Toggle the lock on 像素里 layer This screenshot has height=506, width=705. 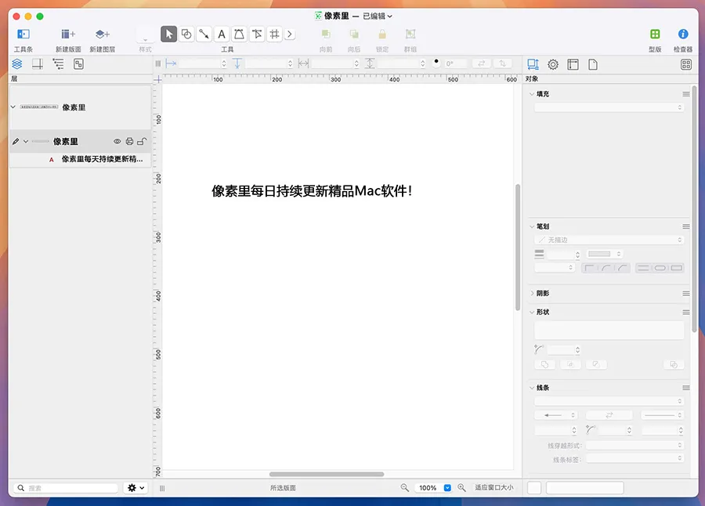point(141,142)
